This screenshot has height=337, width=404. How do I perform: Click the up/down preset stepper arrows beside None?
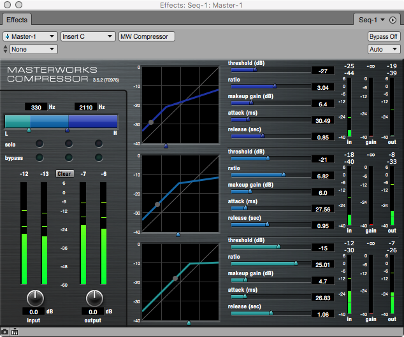coord(5,49)
